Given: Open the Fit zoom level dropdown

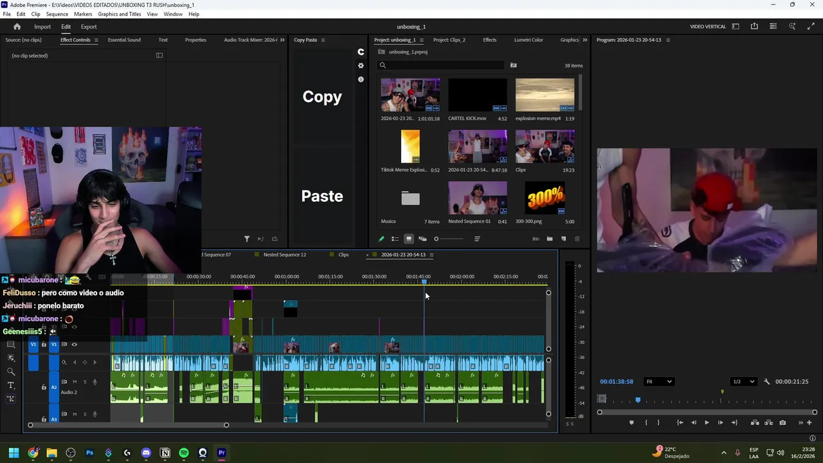Looking at the screenshot, I should coord(659,381).
